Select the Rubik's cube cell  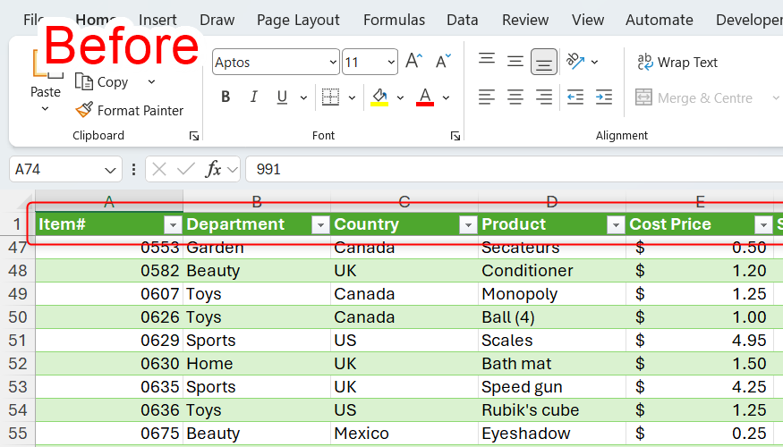(552, 410)
